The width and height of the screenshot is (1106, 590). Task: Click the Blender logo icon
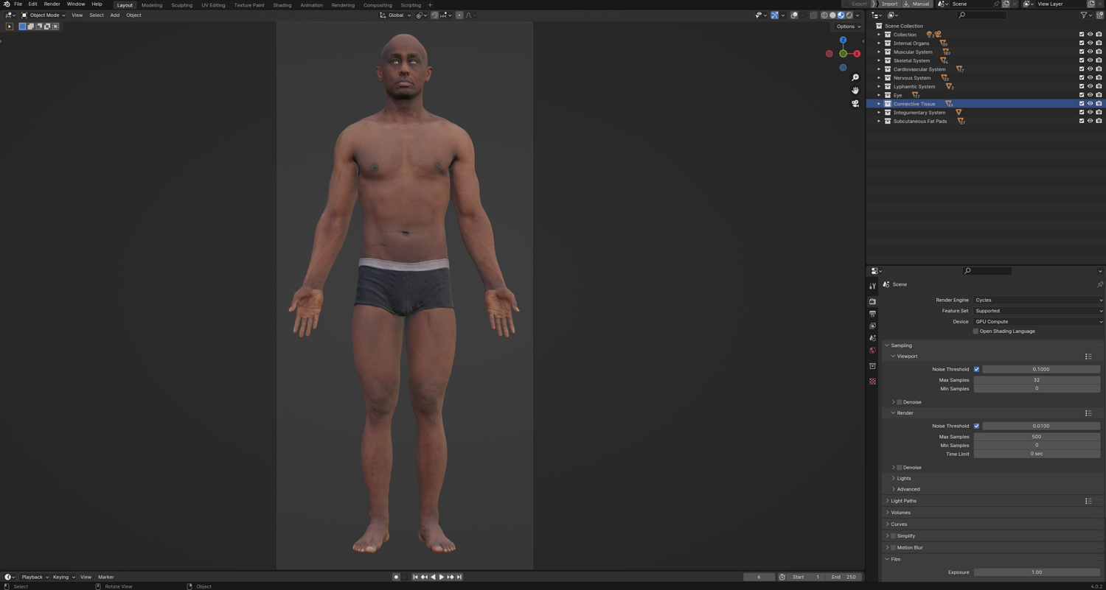(7, 4)
